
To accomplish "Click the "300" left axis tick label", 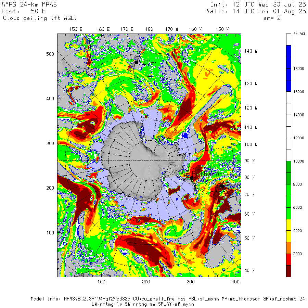I will 50,143.
